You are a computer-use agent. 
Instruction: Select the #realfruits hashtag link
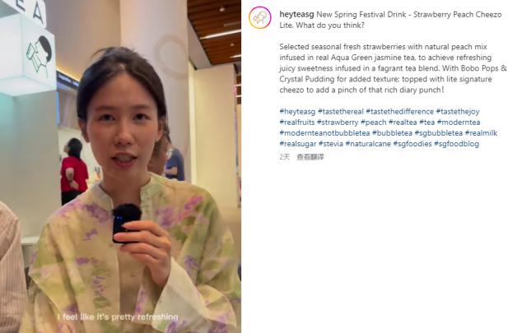[x=297, y=123]
